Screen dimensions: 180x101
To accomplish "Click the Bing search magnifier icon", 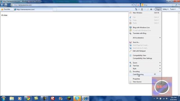I will 176,5.
